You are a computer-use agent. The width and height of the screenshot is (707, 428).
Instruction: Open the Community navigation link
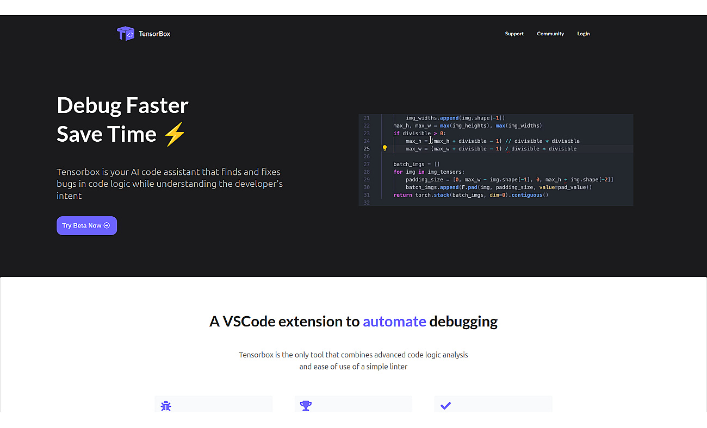(x=550, y=34)
